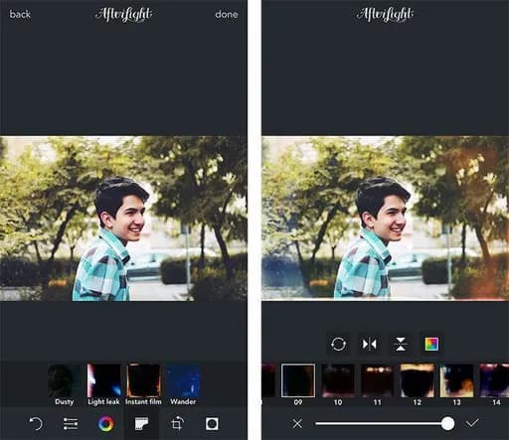This screenshot has height=440, width=509.
Task: Select texture thumbnail 11
Action: click(378, 380)
